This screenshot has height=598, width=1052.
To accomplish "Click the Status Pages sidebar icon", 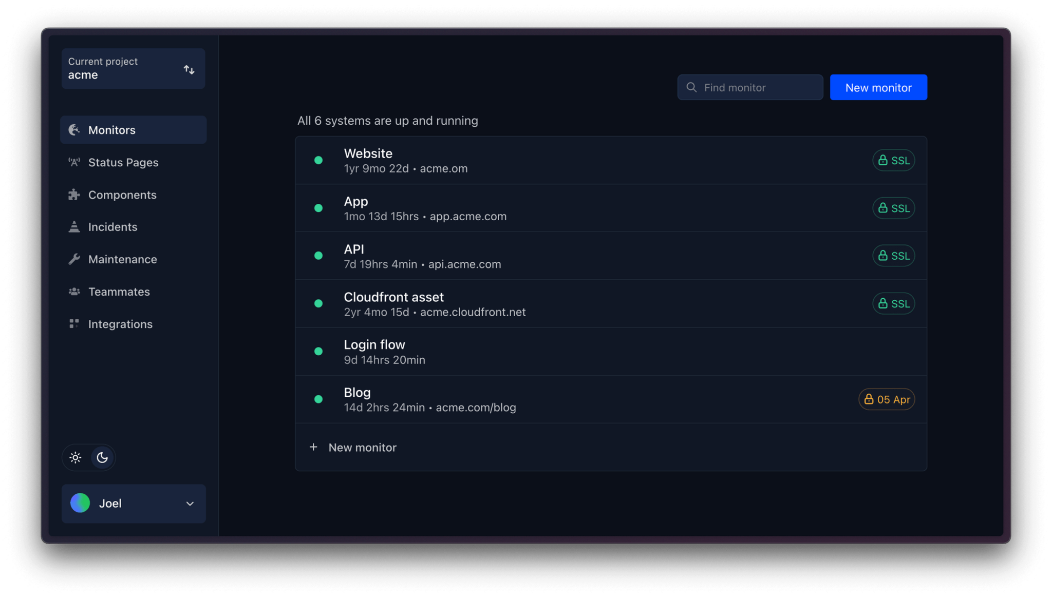I will point(73,162).
